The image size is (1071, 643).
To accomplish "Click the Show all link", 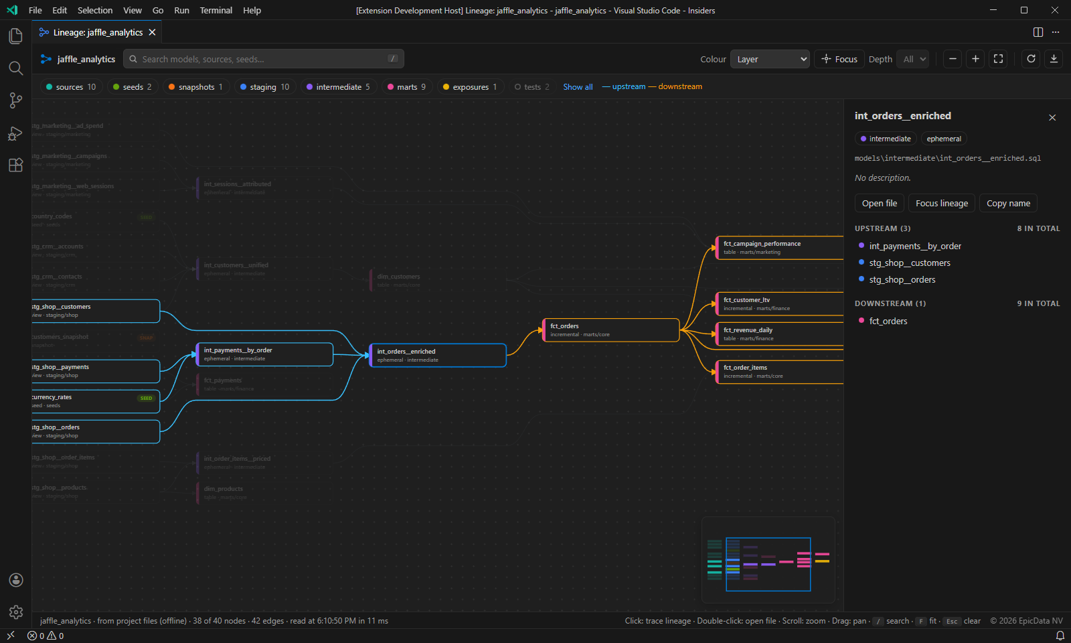I will (578, 87).
